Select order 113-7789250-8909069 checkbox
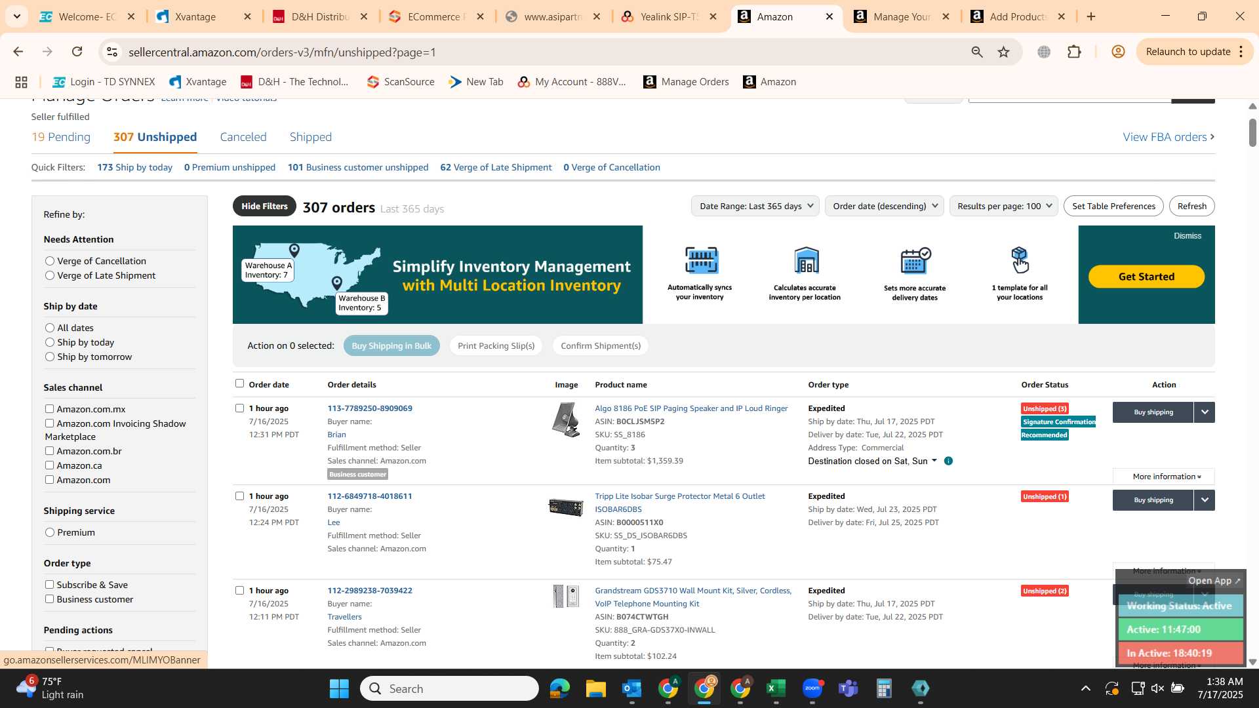 pyautogui.click(x=239, y=408)
